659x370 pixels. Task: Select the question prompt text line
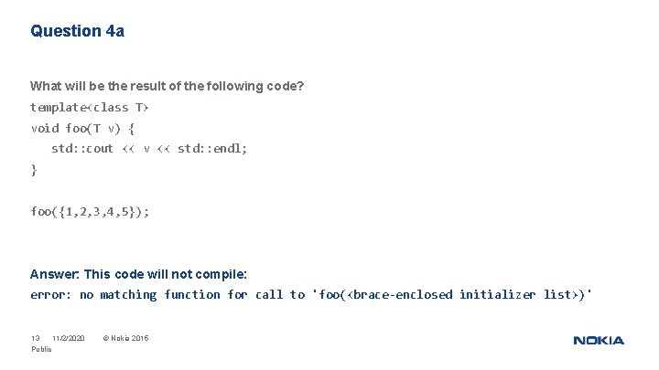[x=167, y=86]
